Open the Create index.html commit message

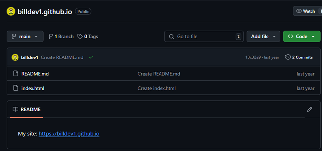(x=157, y=88)
